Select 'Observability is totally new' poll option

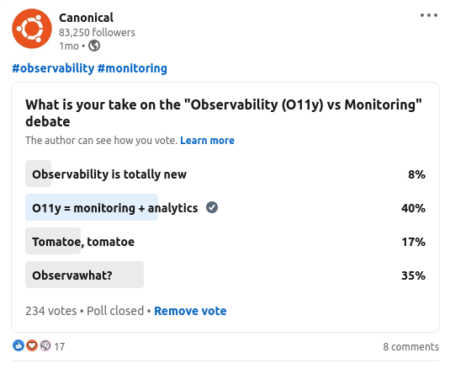225,174
